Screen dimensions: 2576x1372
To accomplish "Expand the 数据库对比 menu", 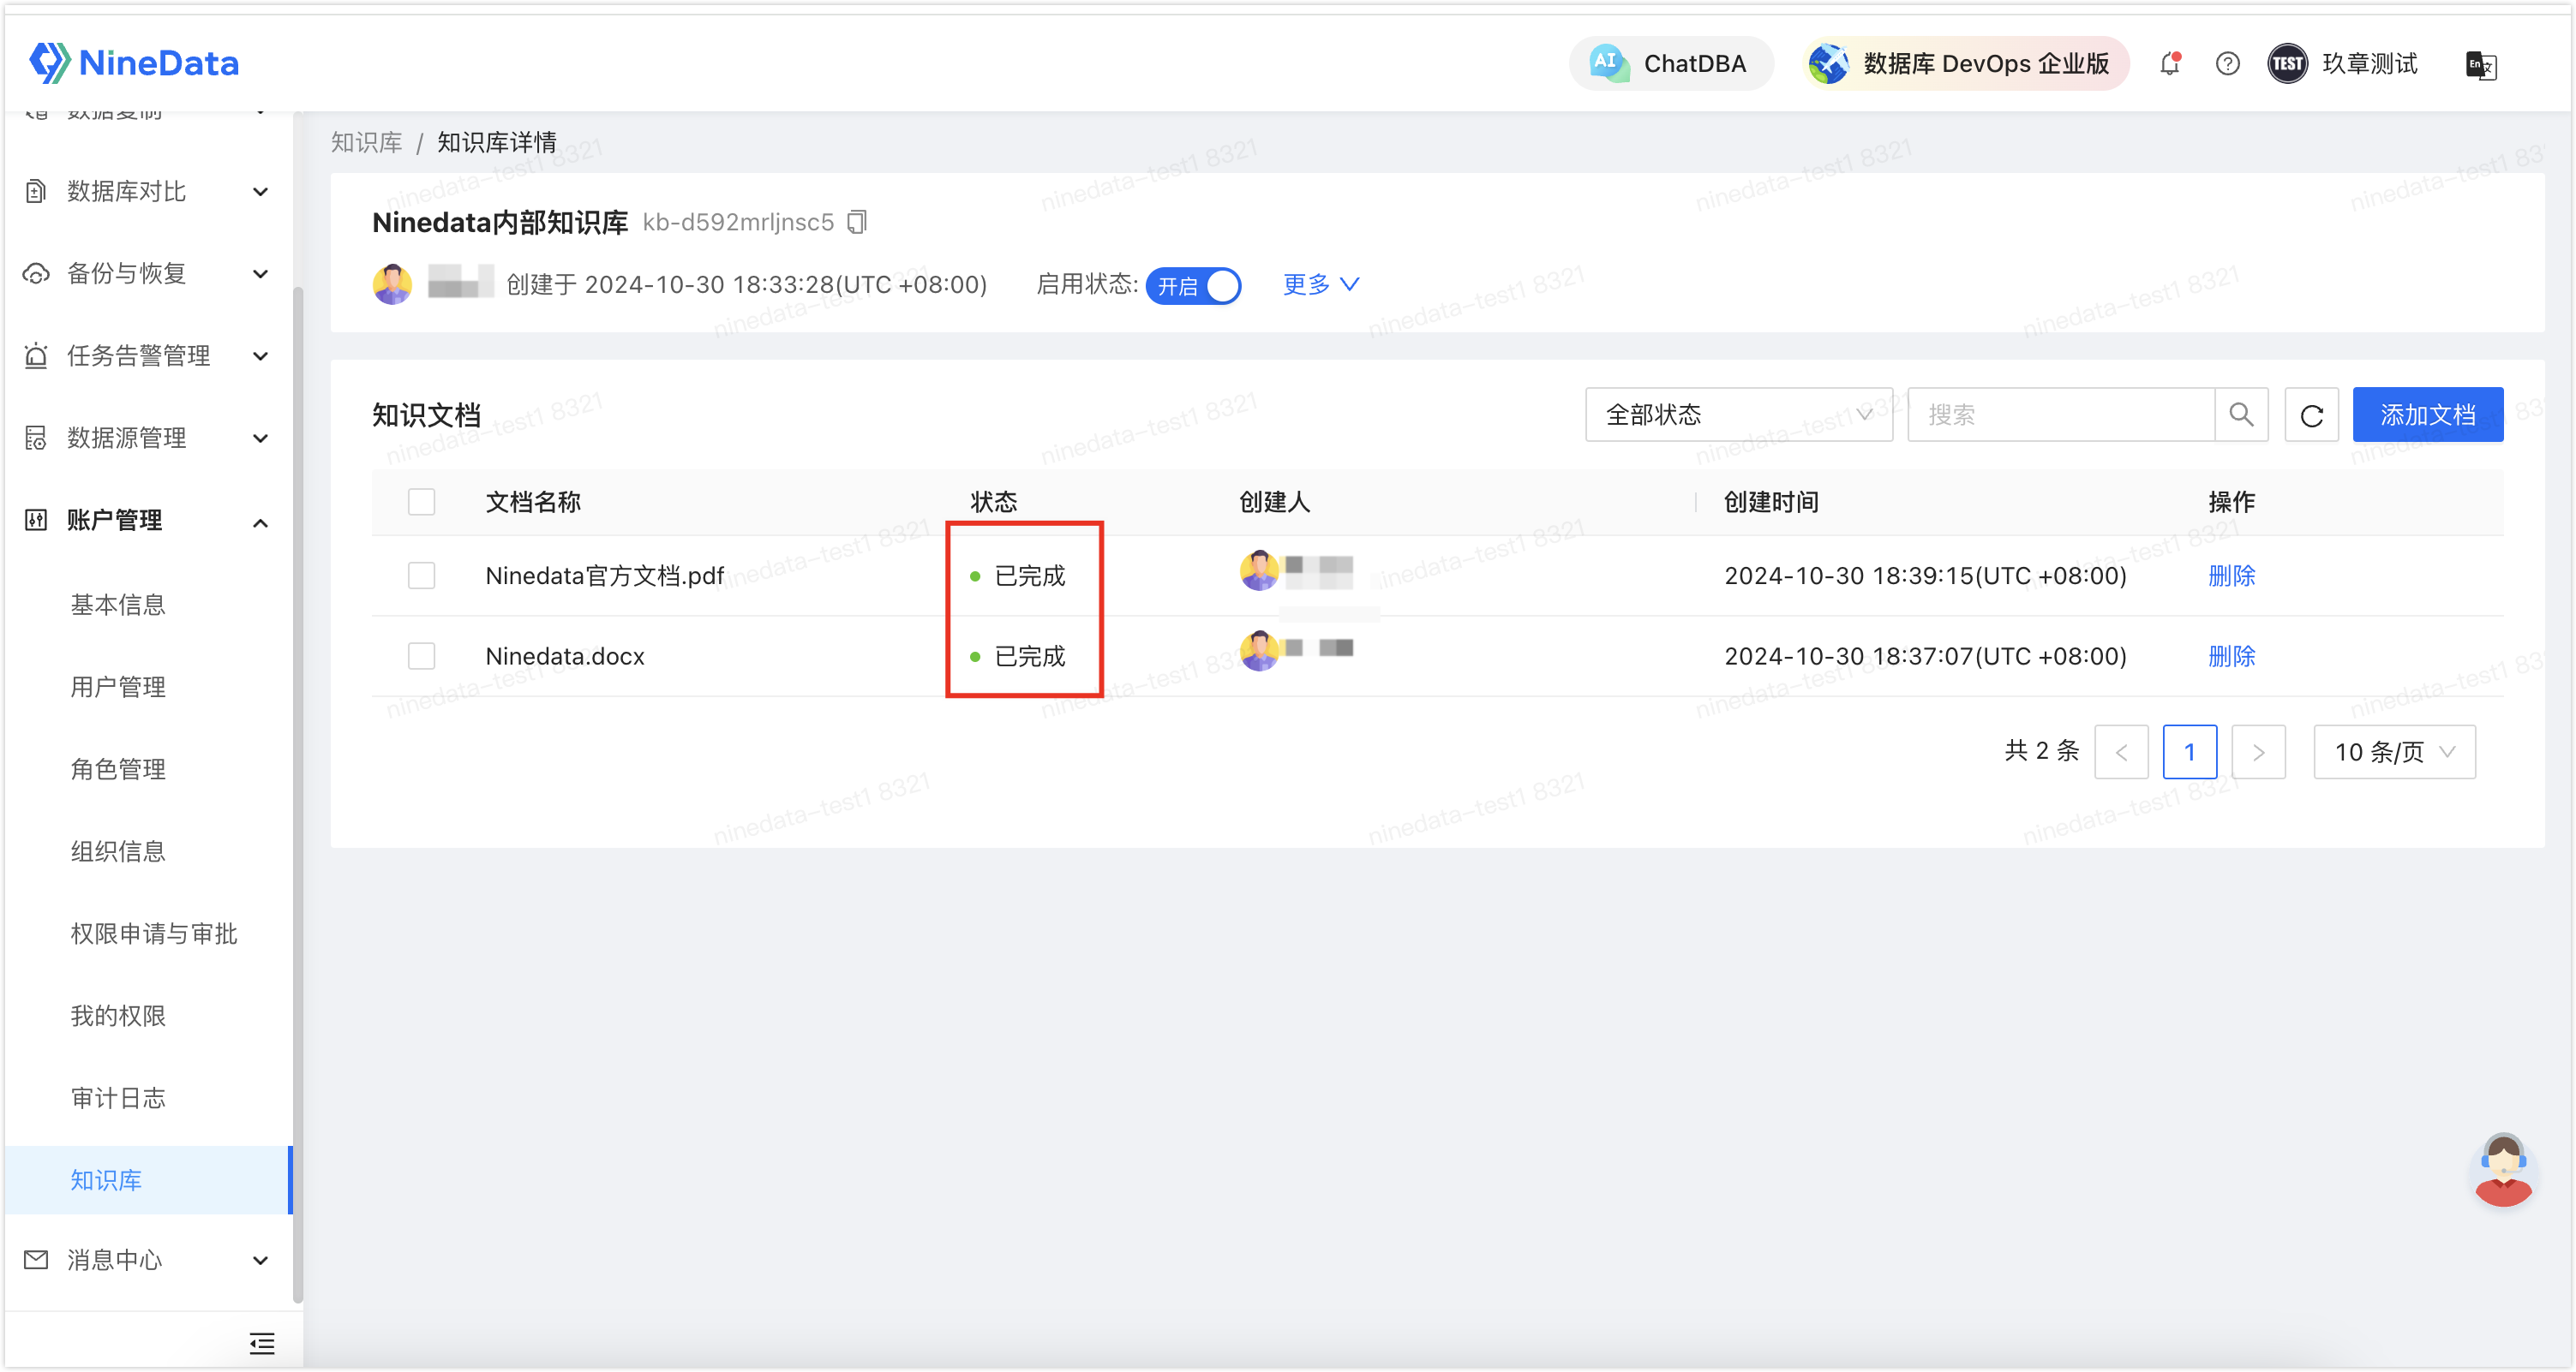I will point(261,192).
